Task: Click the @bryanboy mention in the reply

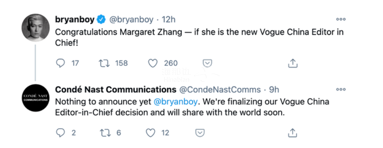Action: point(175,102)
